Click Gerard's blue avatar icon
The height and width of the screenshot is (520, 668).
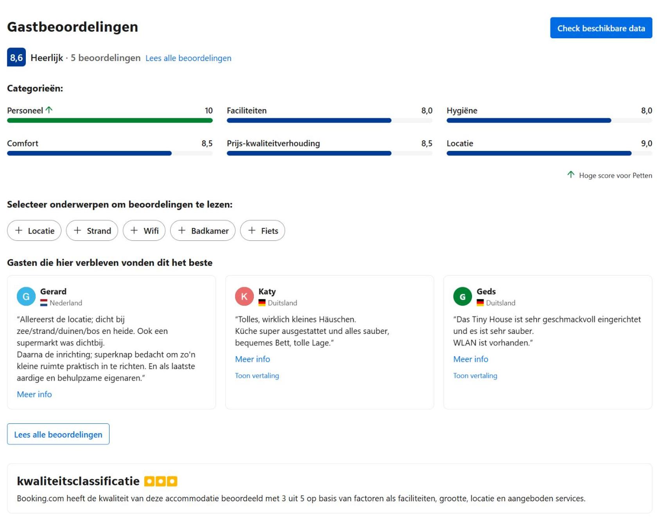pyautogui.click(x=26, y=297)
